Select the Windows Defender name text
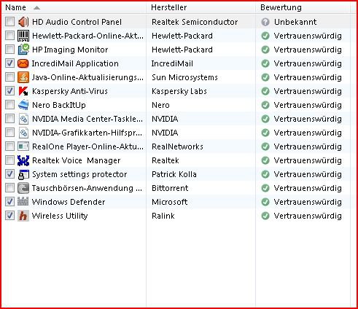This screenshot has width=358, height=309. (x=69, y=202)
